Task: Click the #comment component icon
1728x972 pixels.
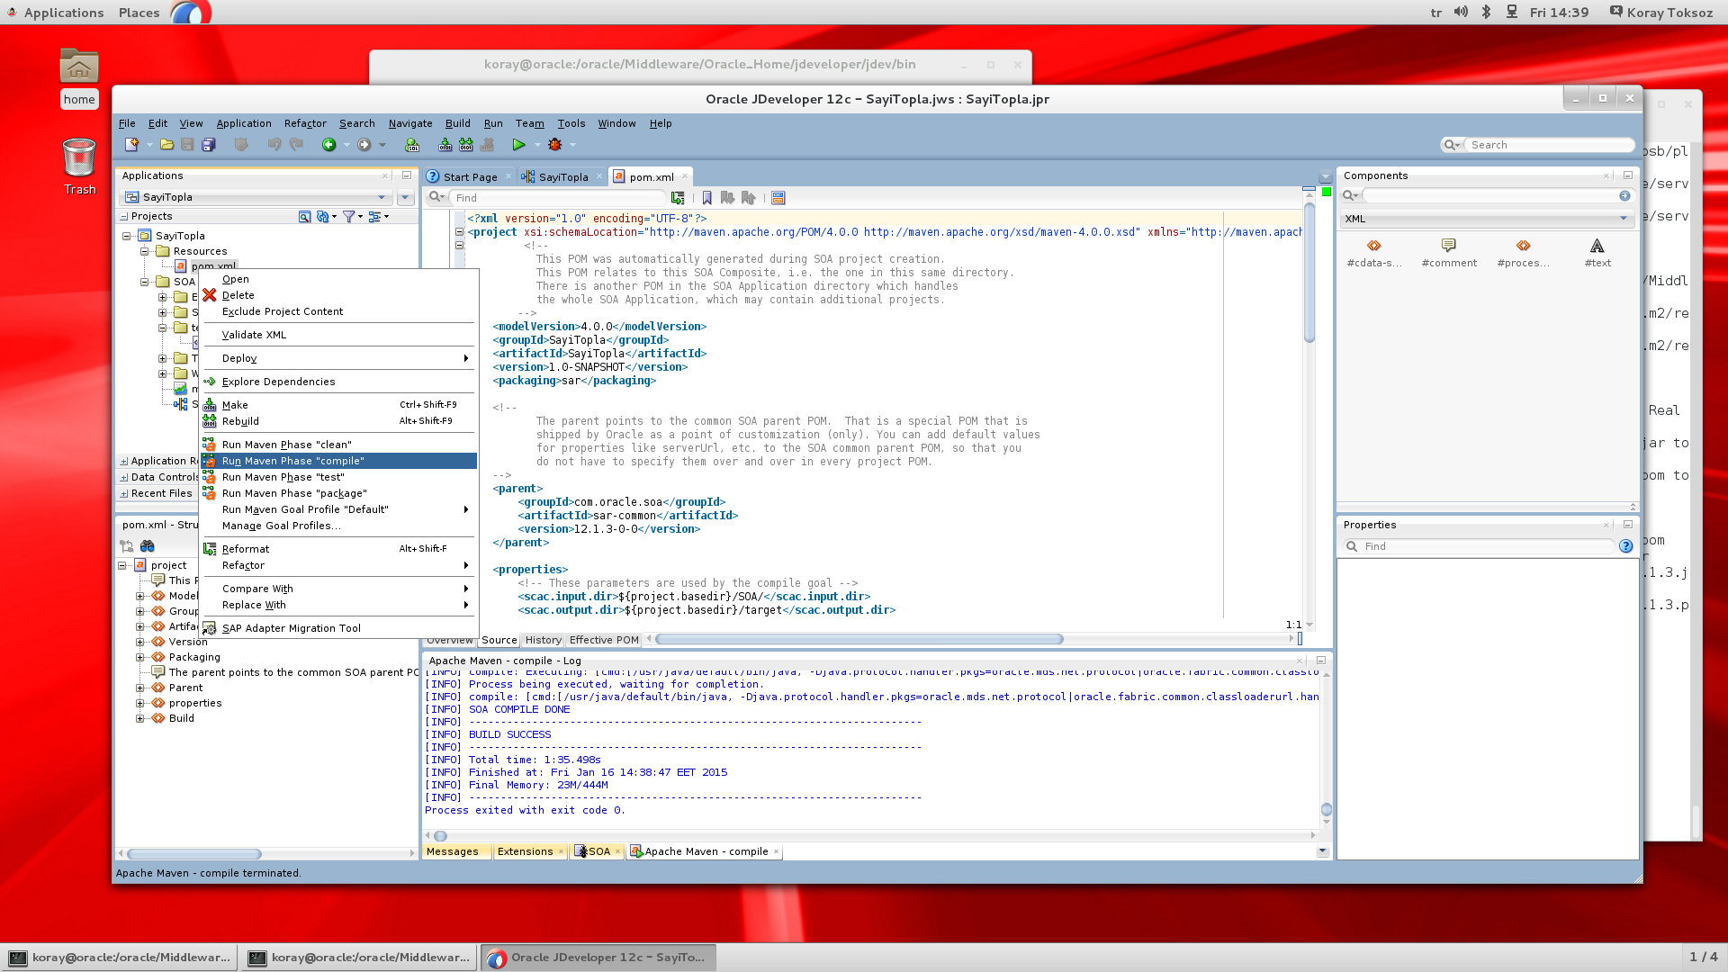Action: [1448, 246]
